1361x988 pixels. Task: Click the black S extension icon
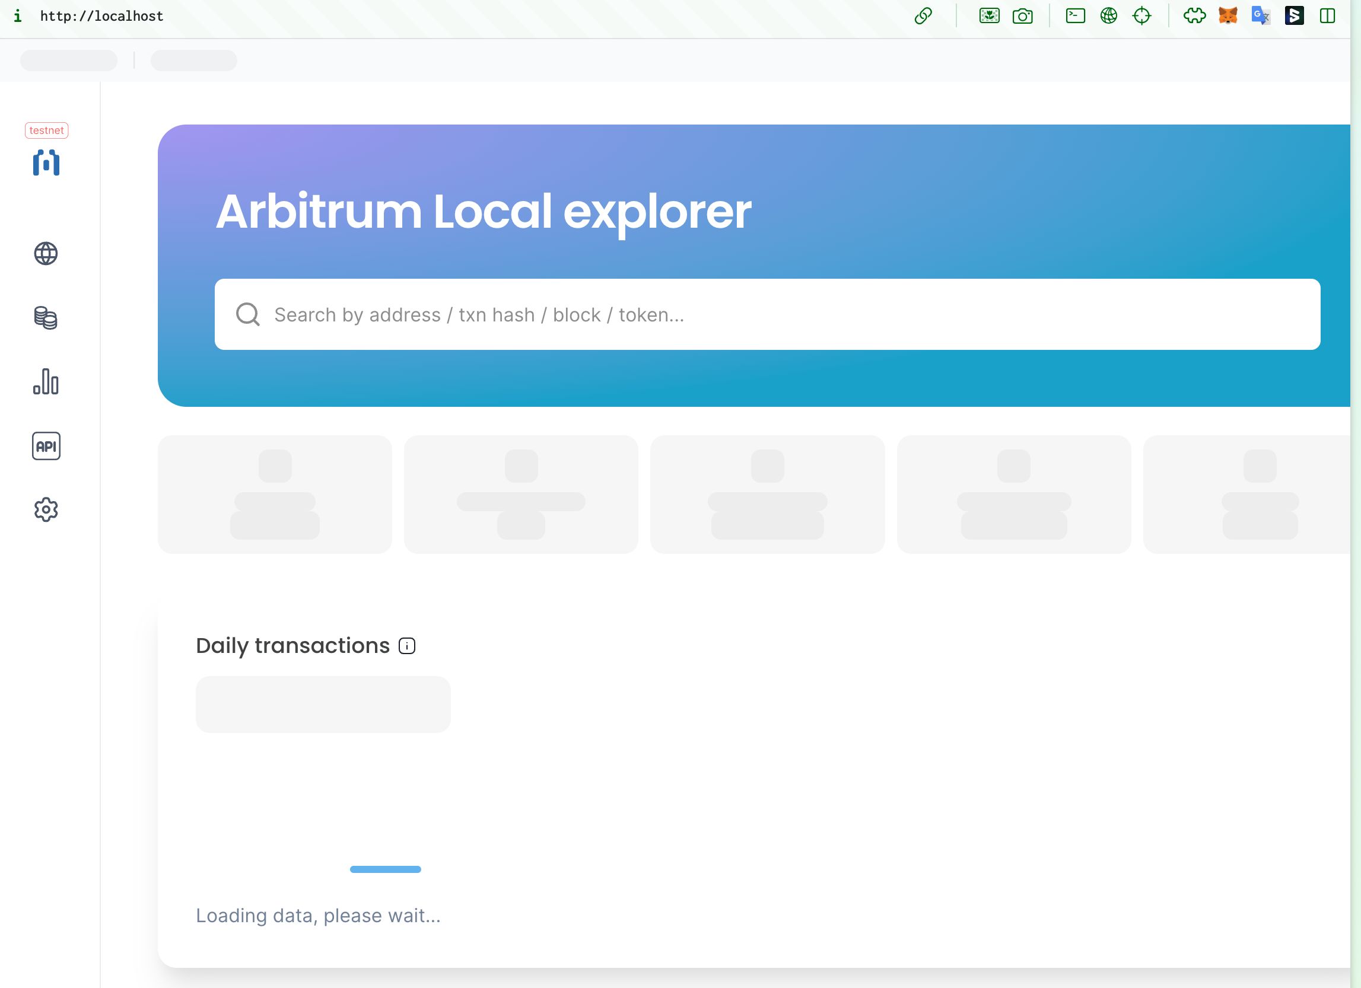pos(1295,15)
